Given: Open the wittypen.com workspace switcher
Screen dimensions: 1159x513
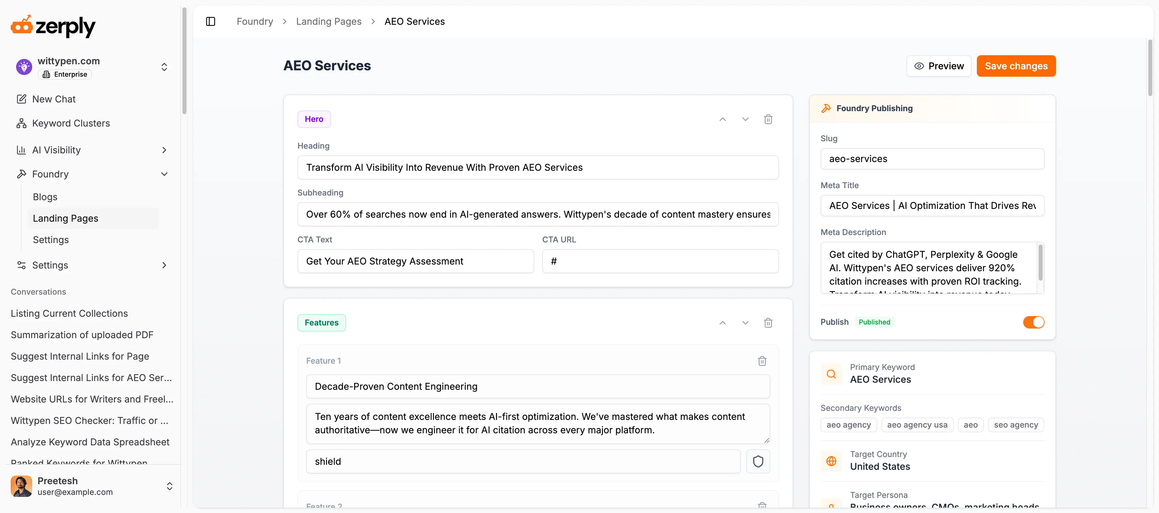Looking at the screenshot, I should [x=164, y=67].
